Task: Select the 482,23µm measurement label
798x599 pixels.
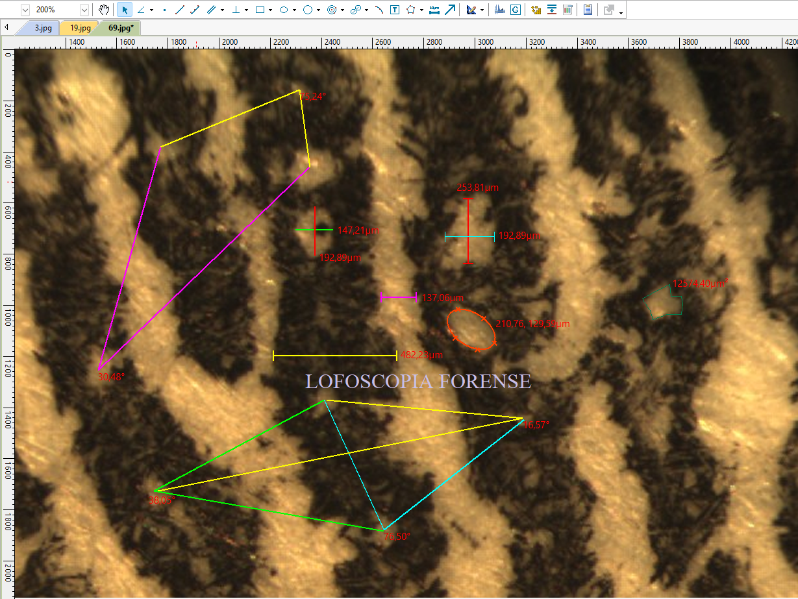Action: pyautogui.click(x=422, y=355)
